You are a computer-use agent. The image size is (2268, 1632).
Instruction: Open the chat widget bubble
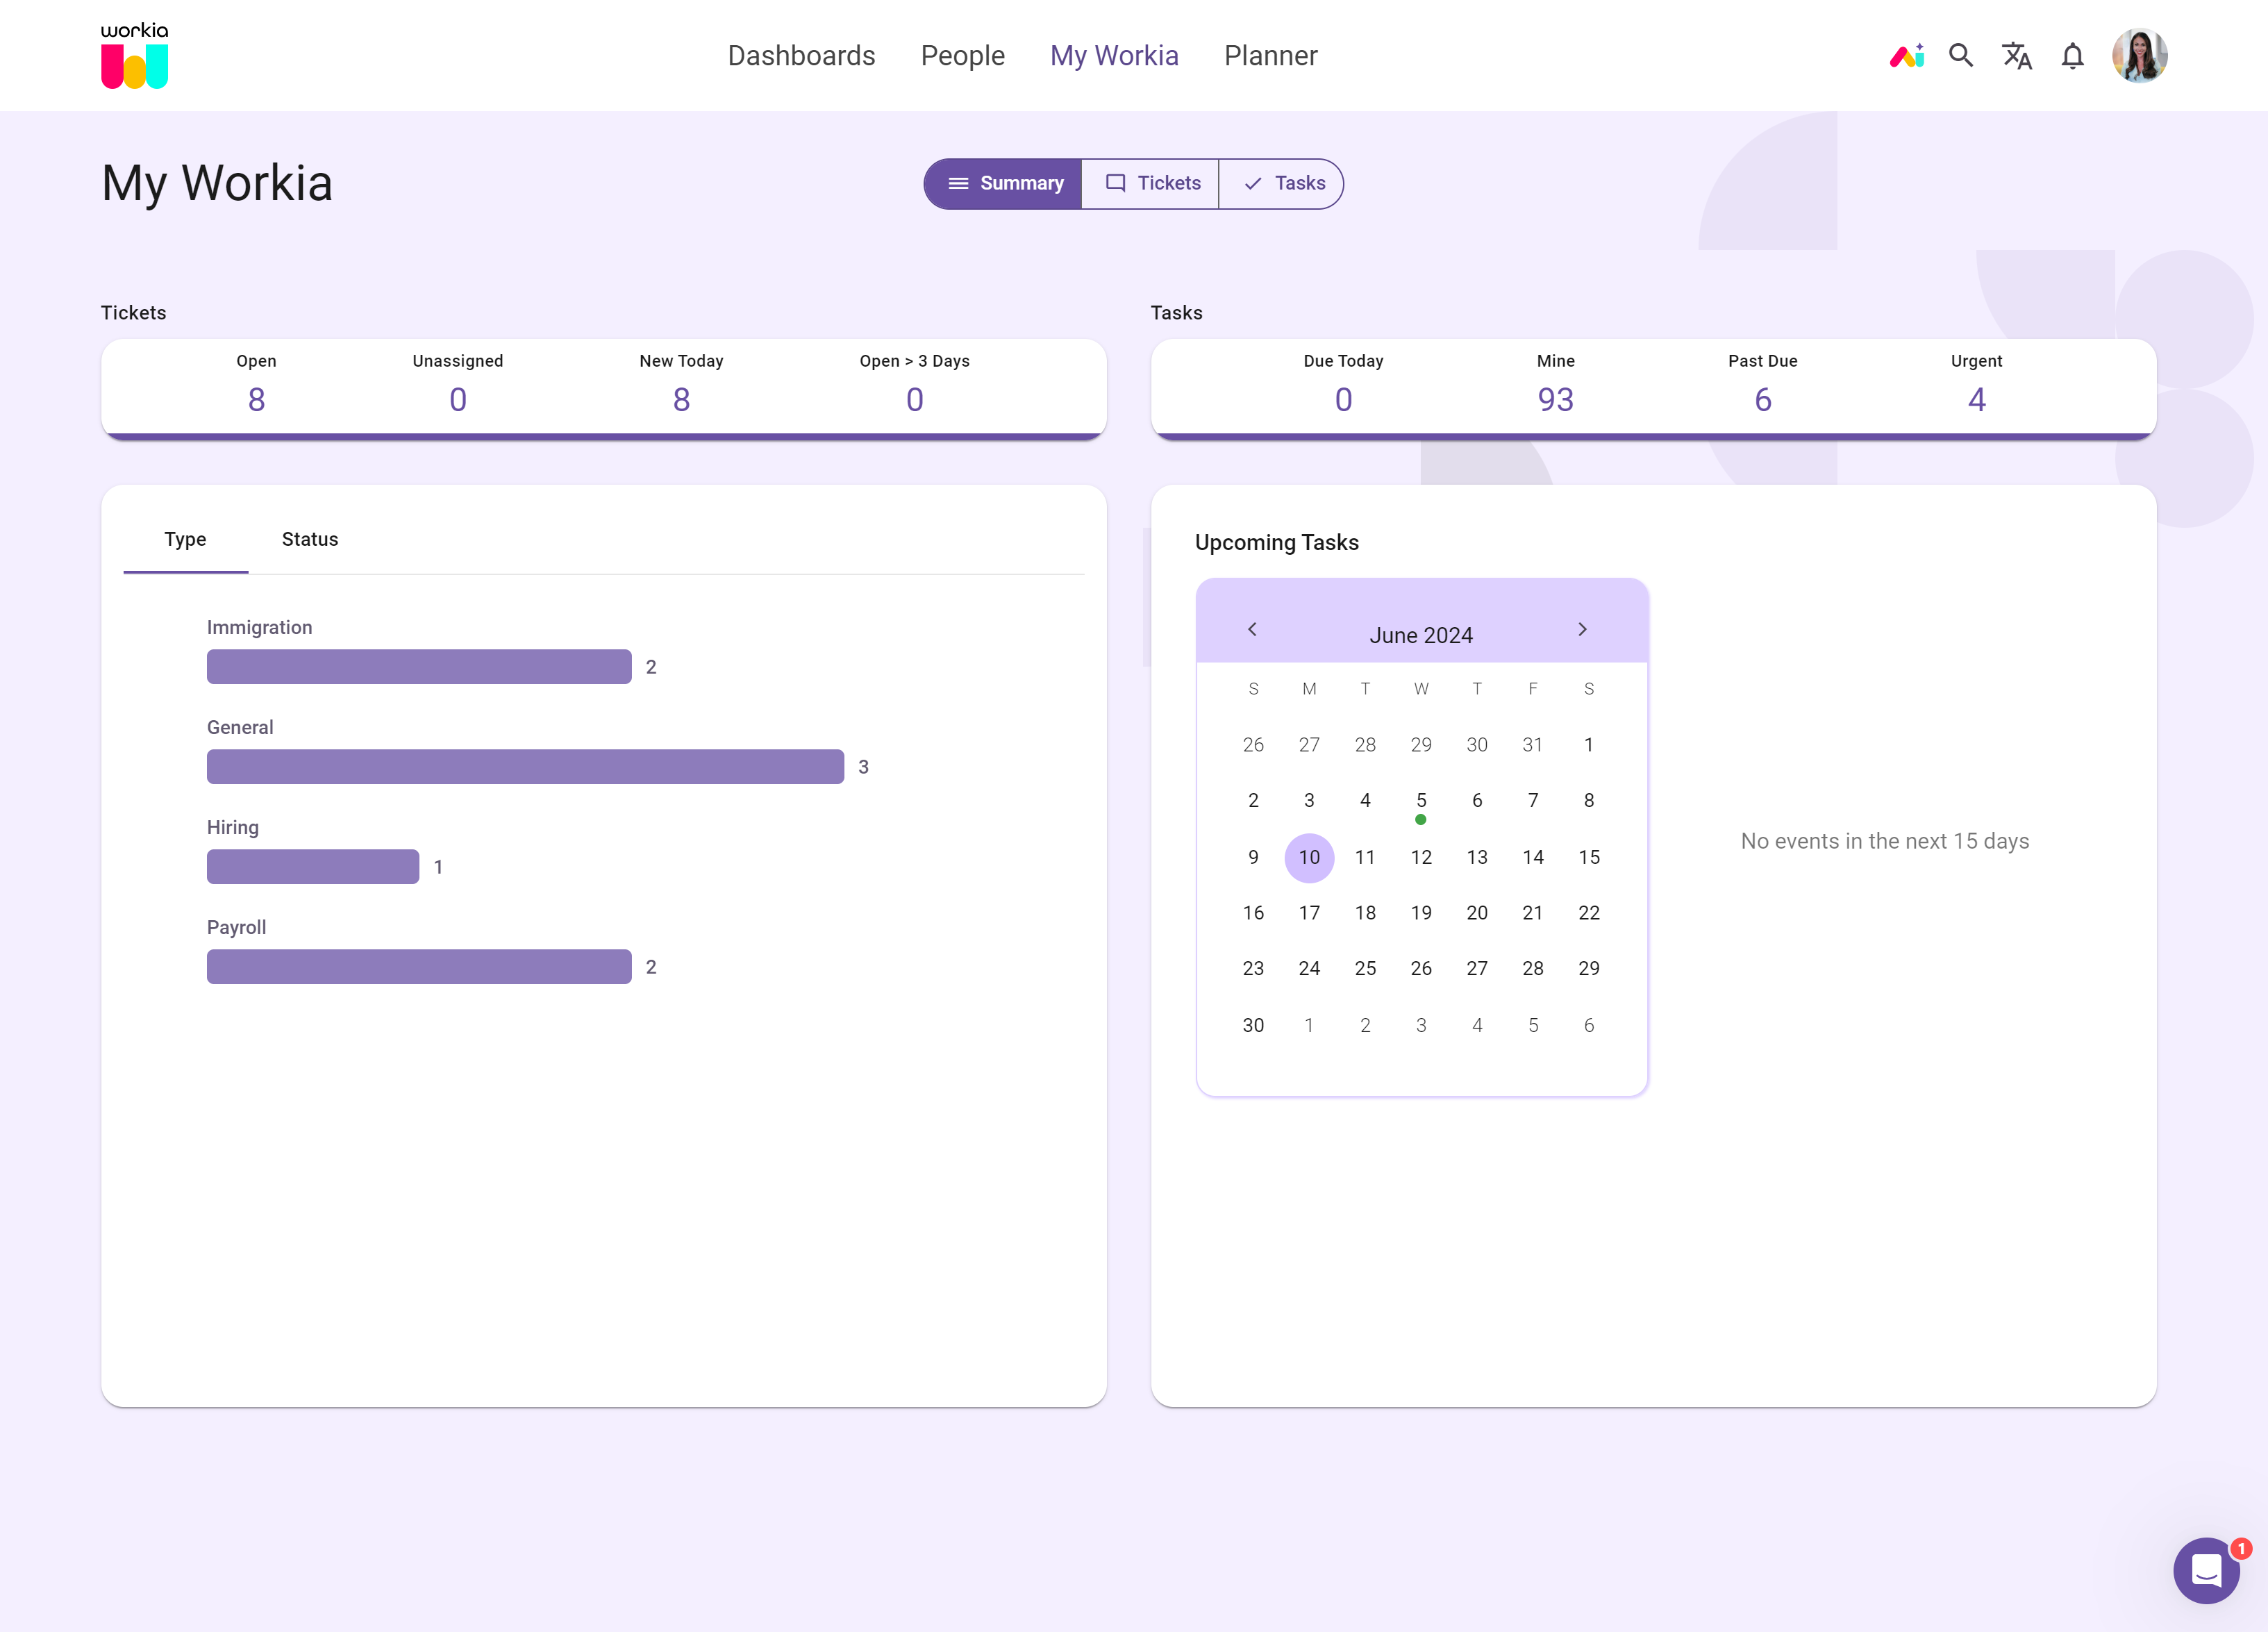[2206, 1570]
